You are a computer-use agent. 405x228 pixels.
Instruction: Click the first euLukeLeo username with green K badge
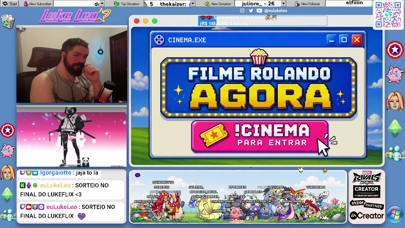tap(55, 186)
